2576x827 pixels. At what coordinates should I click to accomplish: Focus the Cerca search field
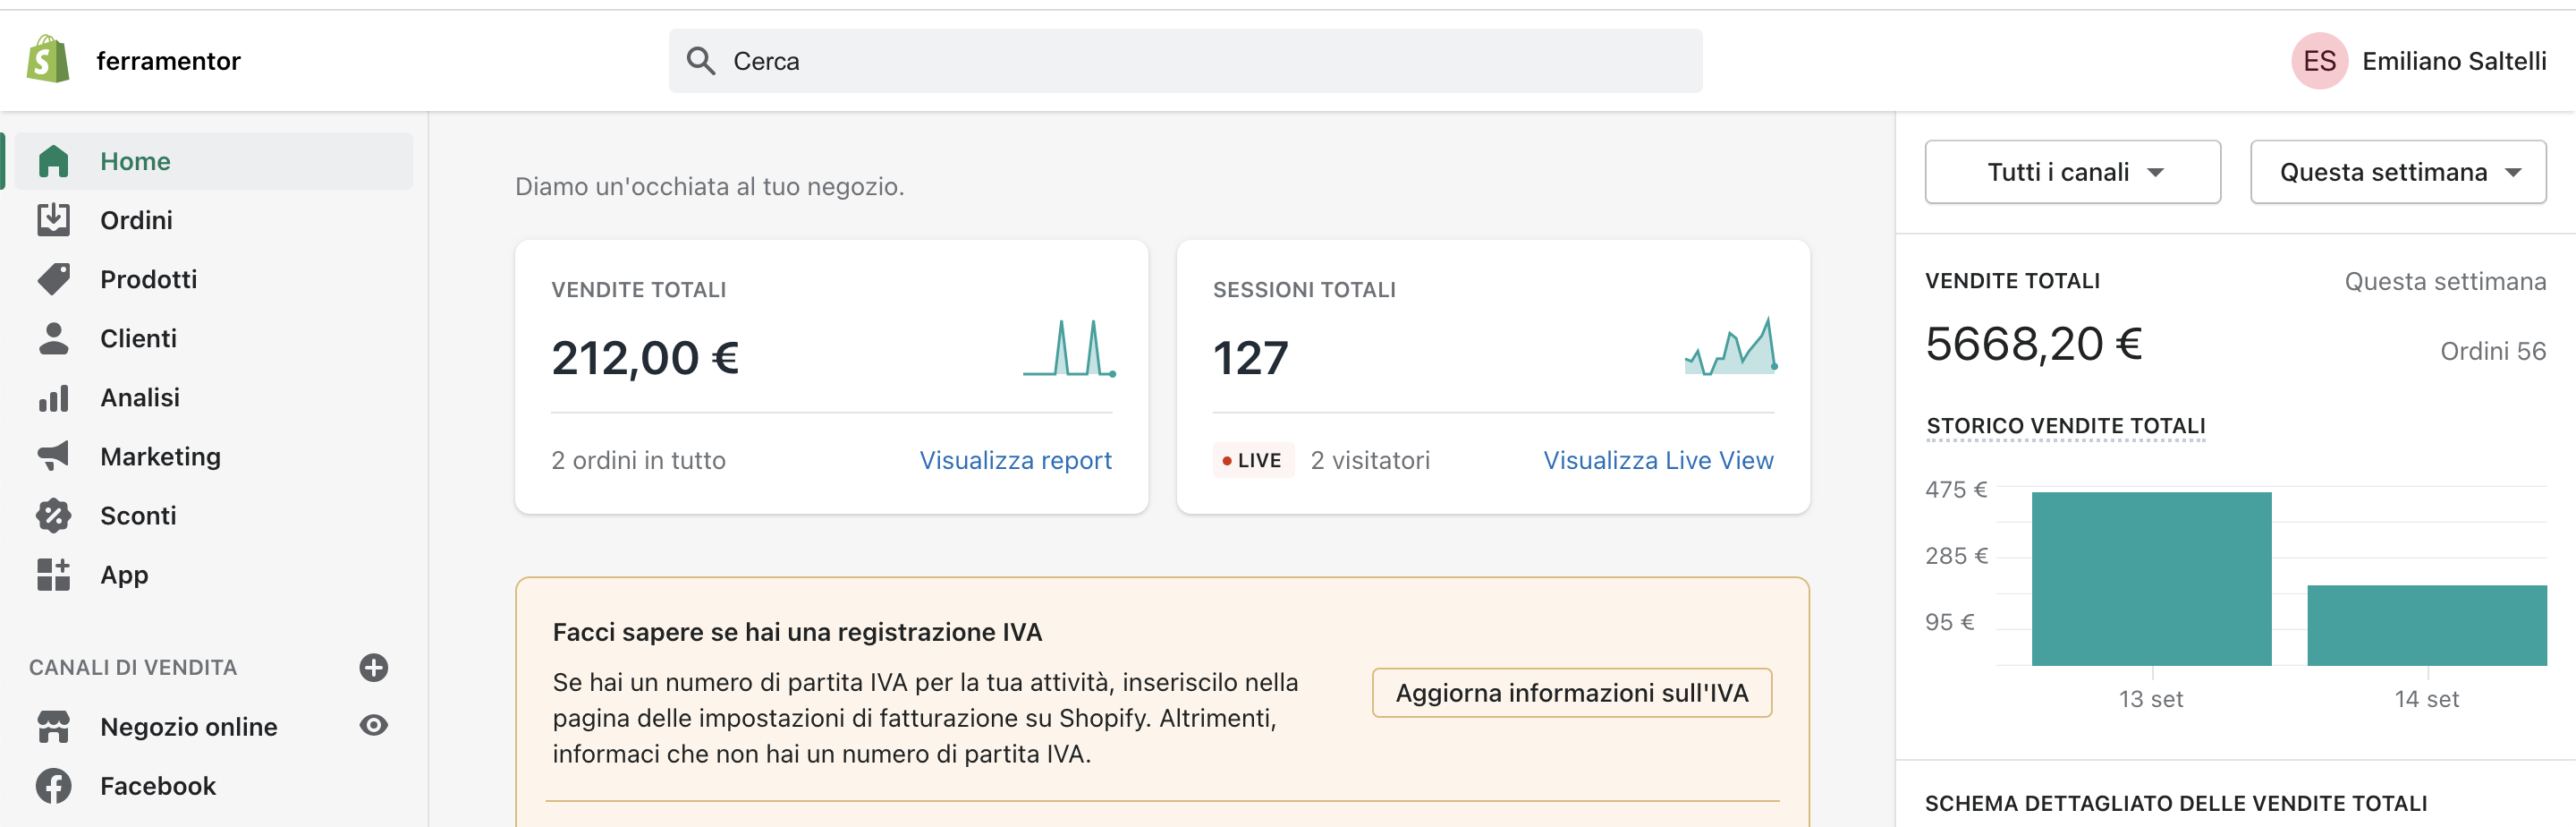(1185, 61)
